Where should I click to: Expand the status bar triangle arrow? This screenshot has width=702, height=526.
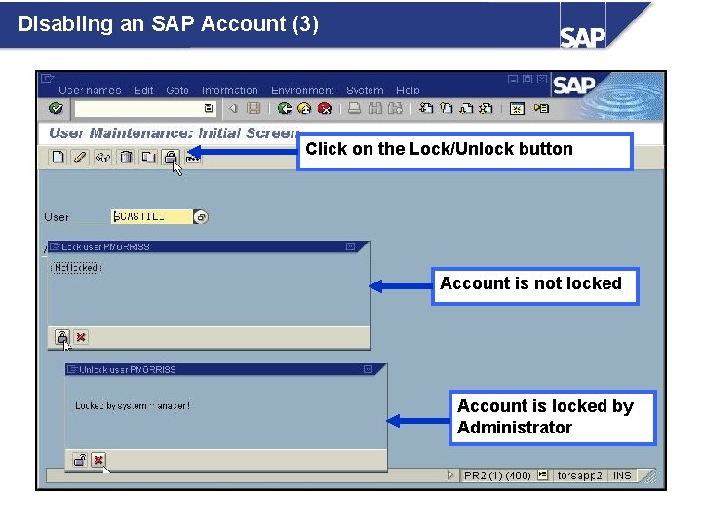tap(450, 475)
